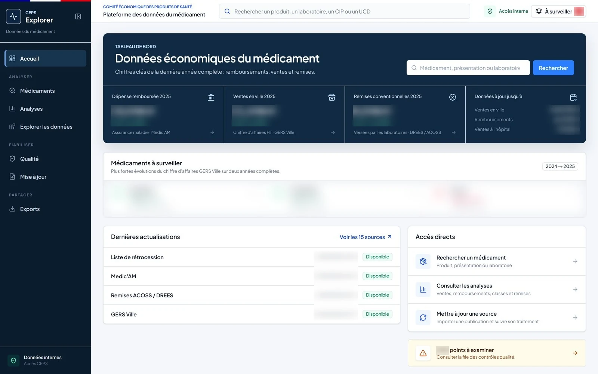The height and width of the screenshot is (374, 598).
Task: Click the blue Rechercher button
Action: coord(553,68)
